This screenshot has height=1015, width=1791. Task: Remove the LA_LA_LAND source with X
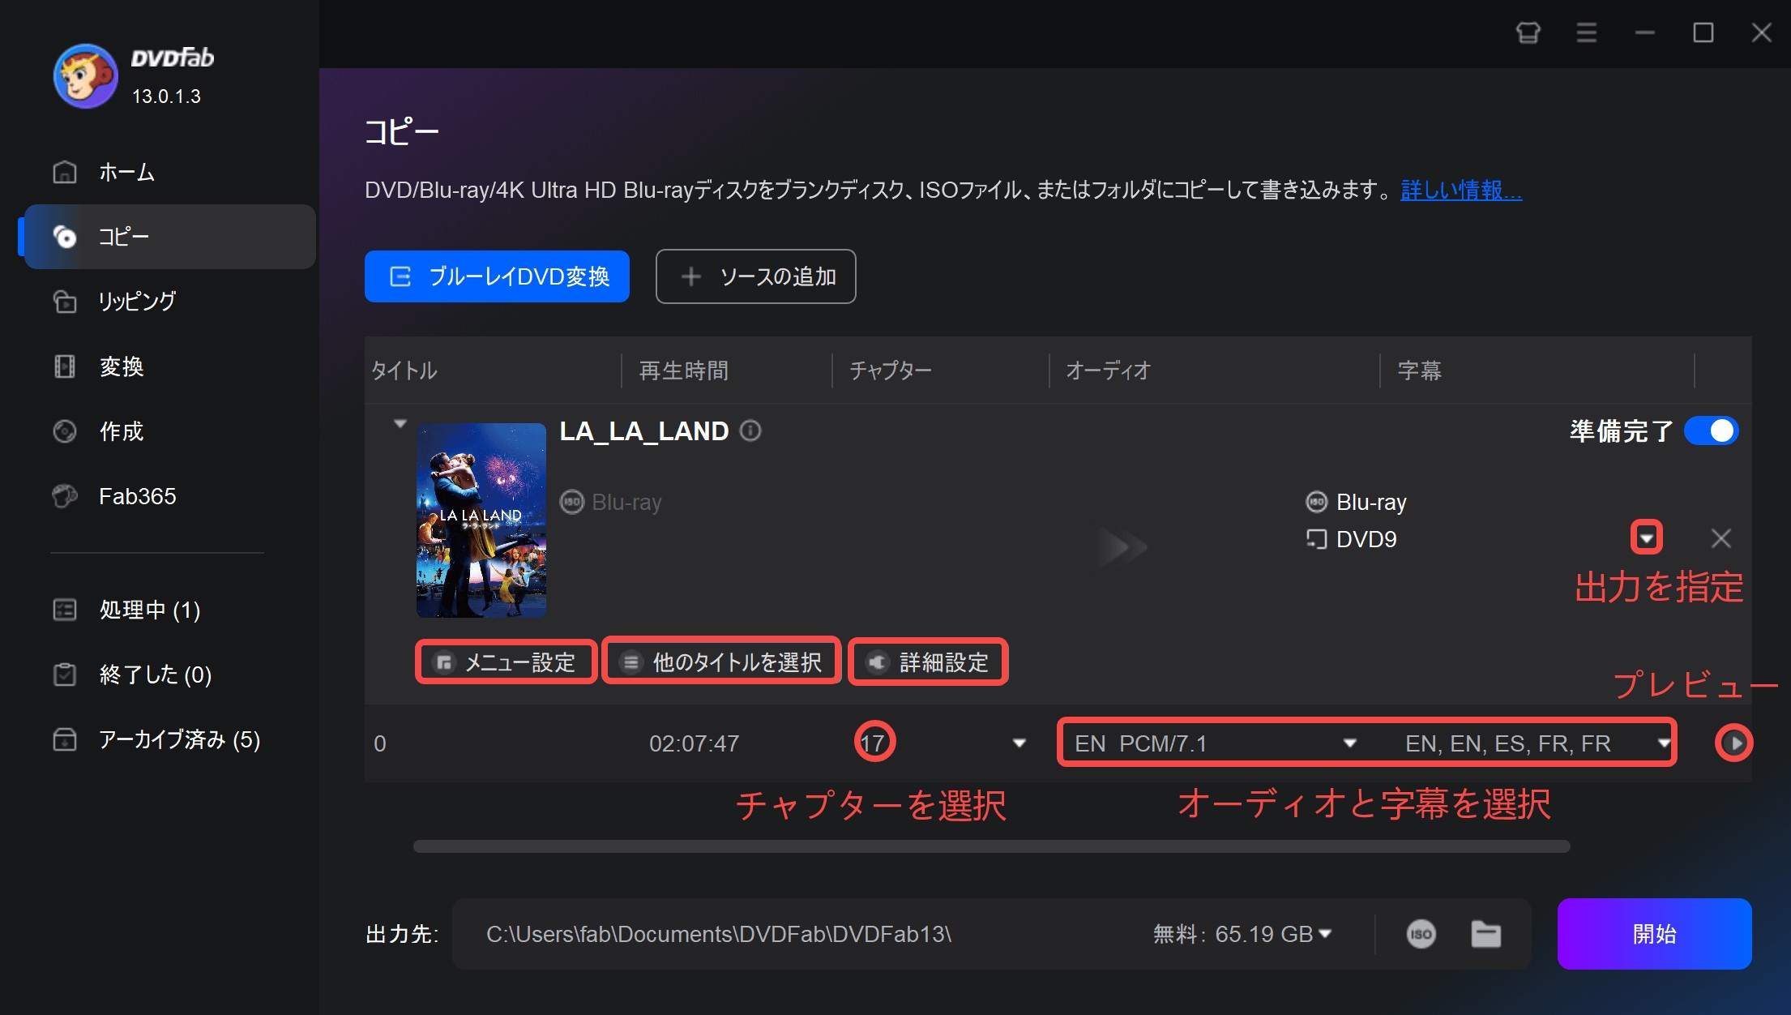pos(1720,538)
